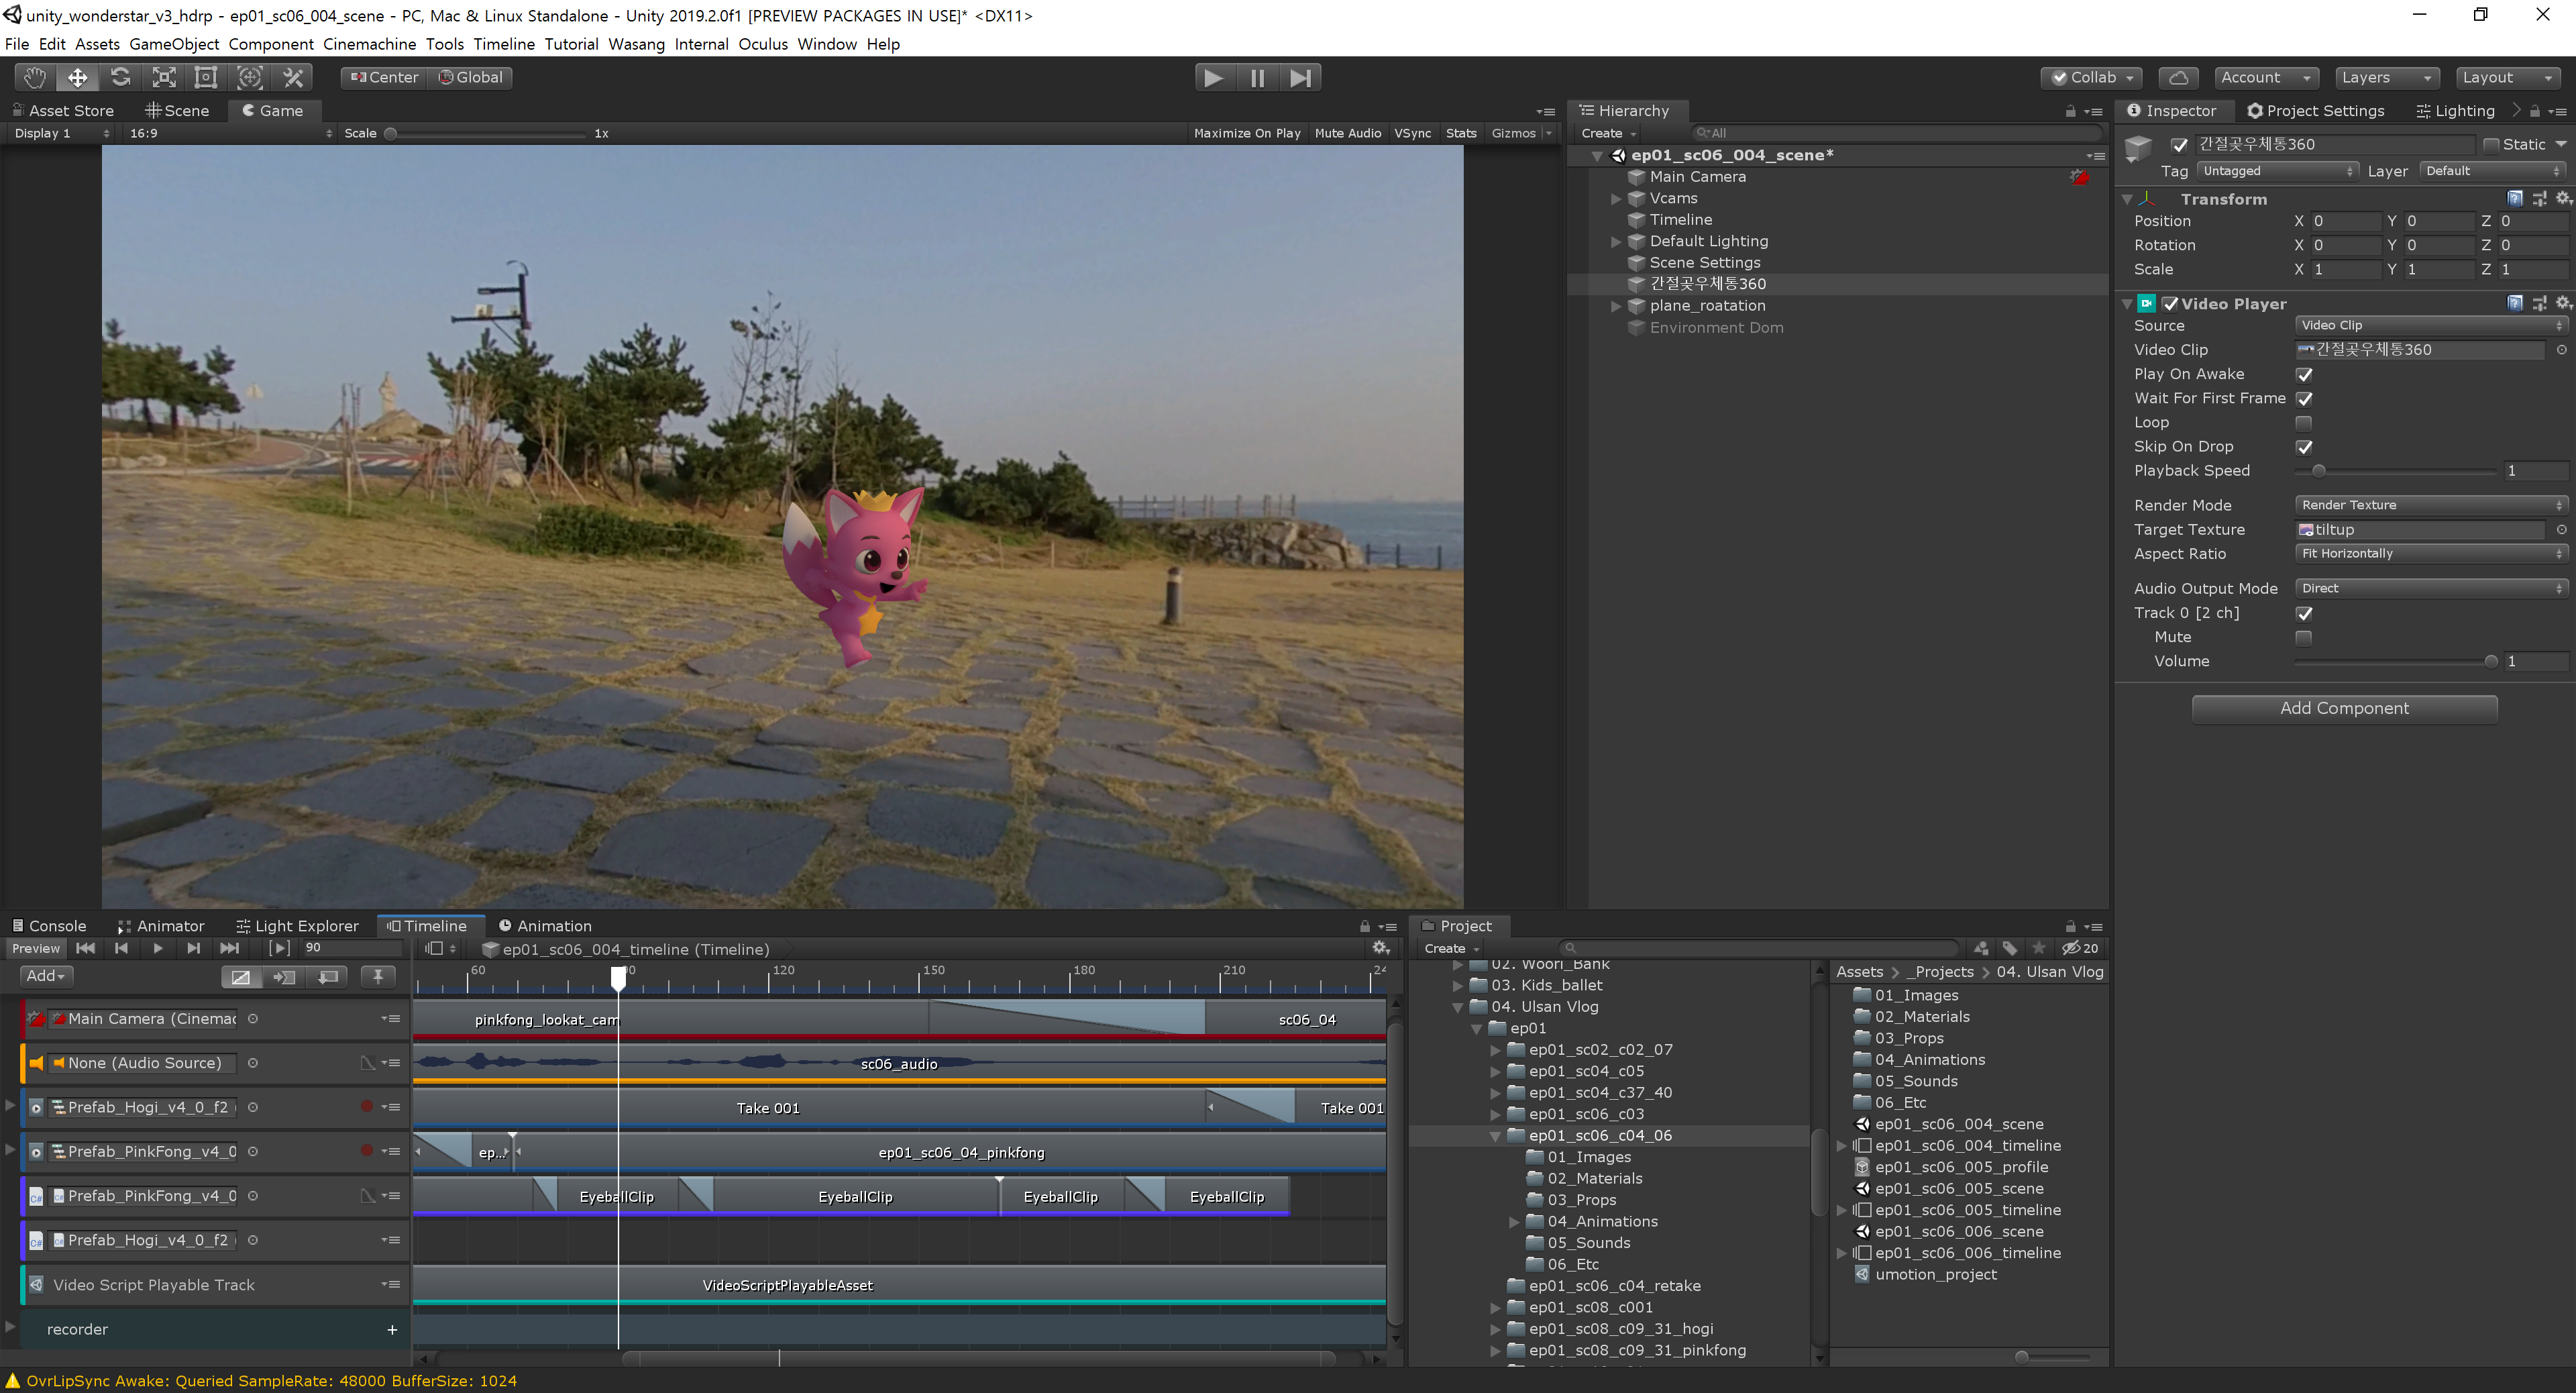
Task: Uncheck Wait For First Frame
Action: (x=2304, y=398)
